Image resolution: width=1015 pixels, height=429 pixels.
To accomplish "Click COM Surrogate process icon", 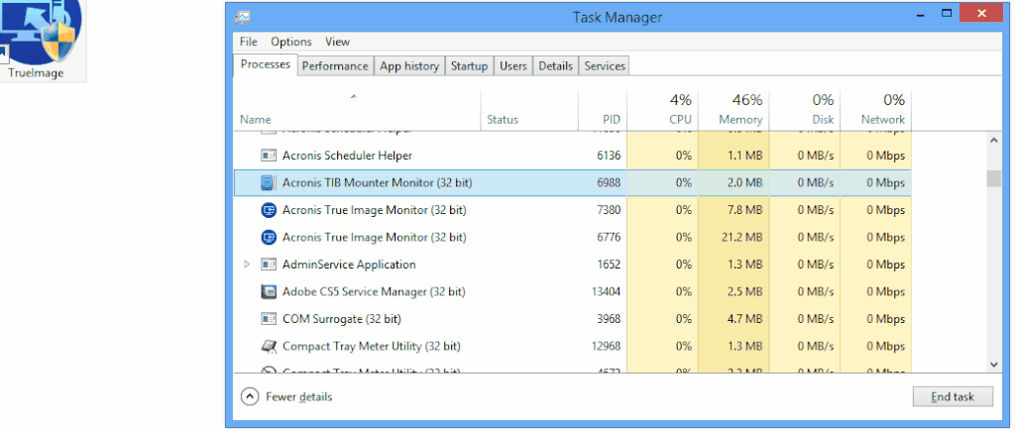I will click(x=268, y=319).
